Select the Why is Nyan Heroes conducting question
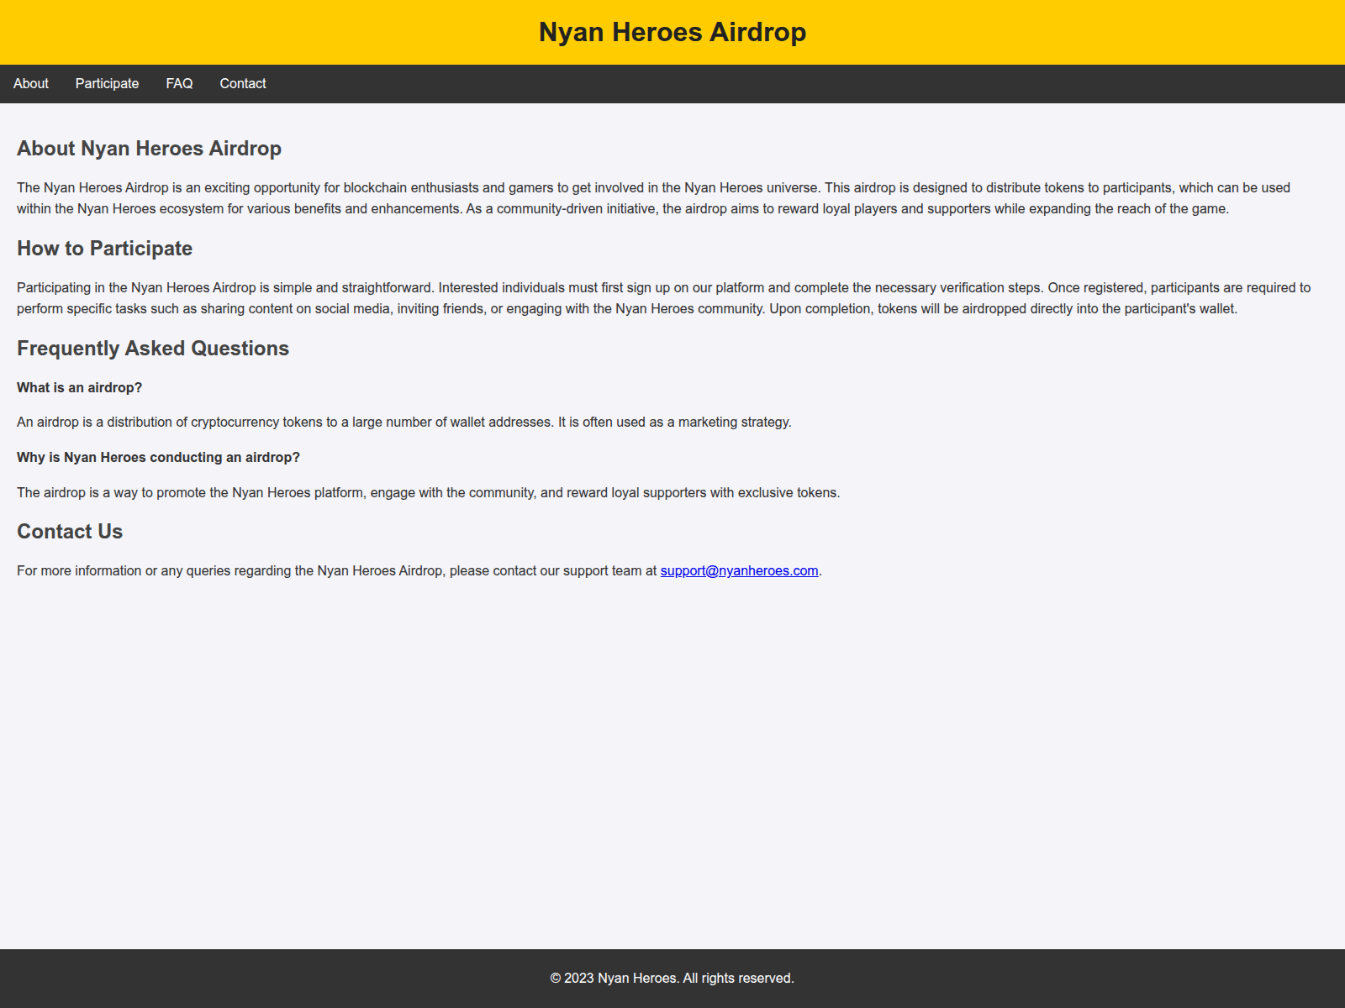1345x1008 pixels. [x=157, y=457]
